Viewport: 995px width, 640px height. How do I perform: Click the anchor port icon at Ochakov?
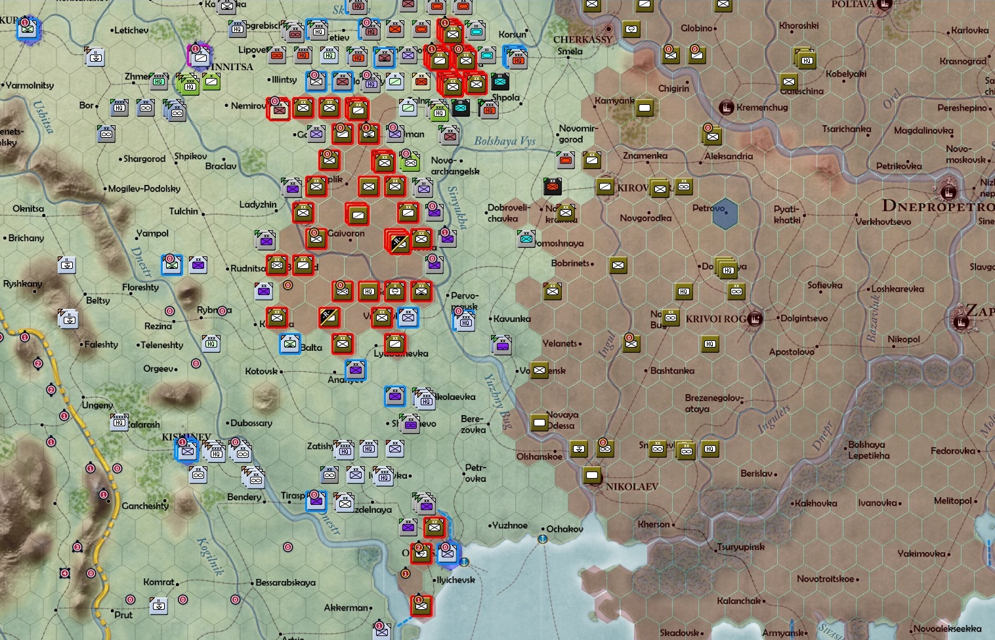pos(543,539)
